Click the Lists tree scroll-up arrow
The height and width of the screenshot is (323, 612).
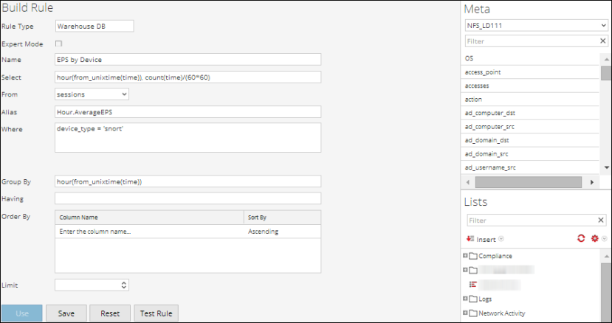(x=606, y=257)
